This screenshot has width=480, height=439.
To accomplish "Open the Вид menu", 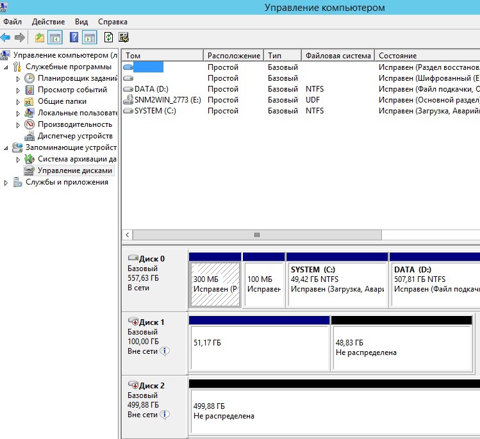I will (x=81, y=22).
